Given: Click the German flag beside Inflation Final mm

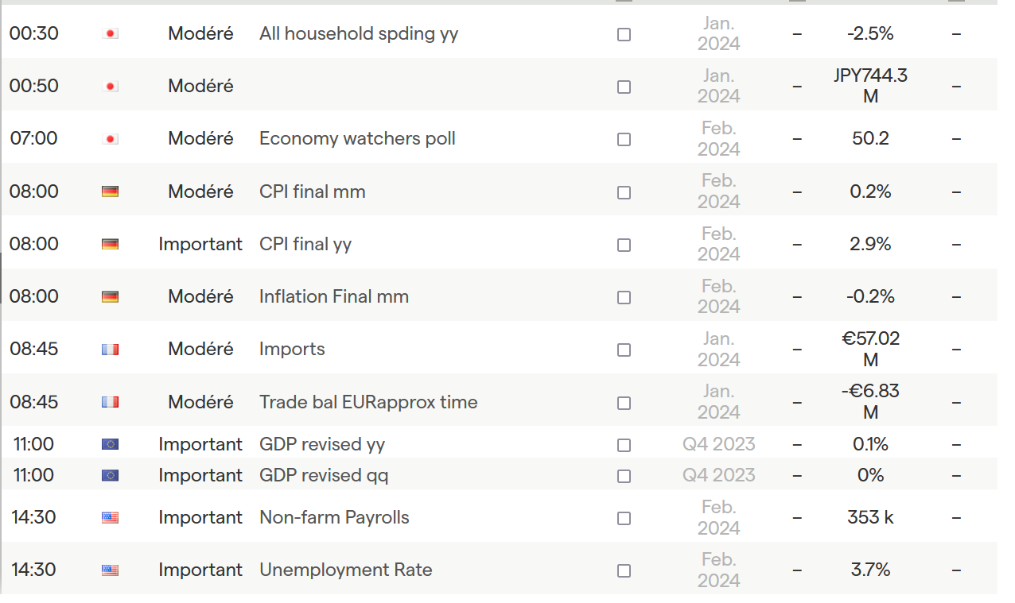Looking at the screenshot, I should [111, 297].
